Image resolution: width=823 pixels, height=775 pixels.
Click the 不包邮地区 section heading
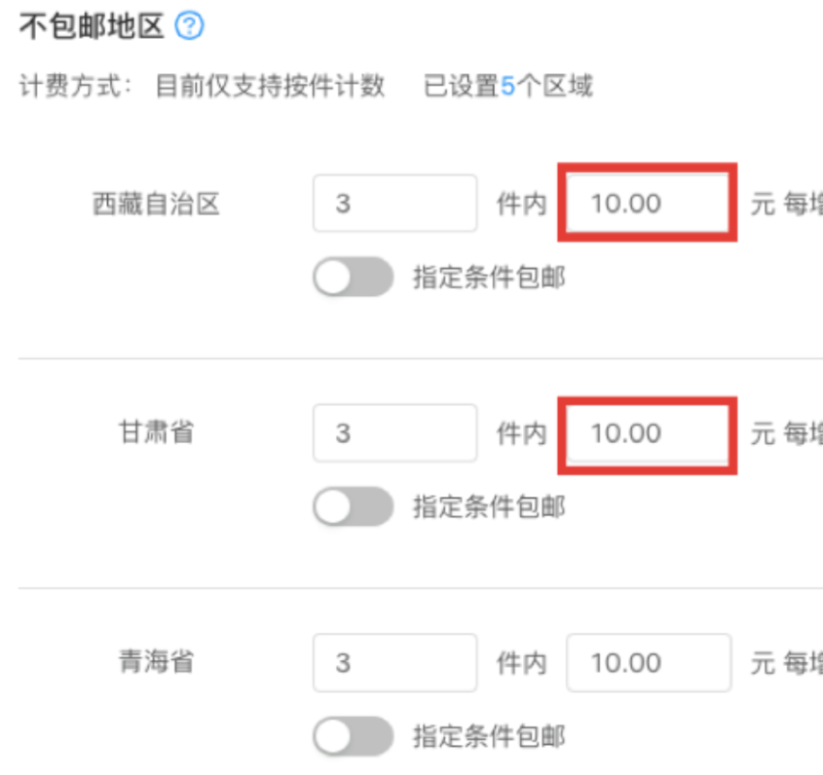[x=92, y=26]
